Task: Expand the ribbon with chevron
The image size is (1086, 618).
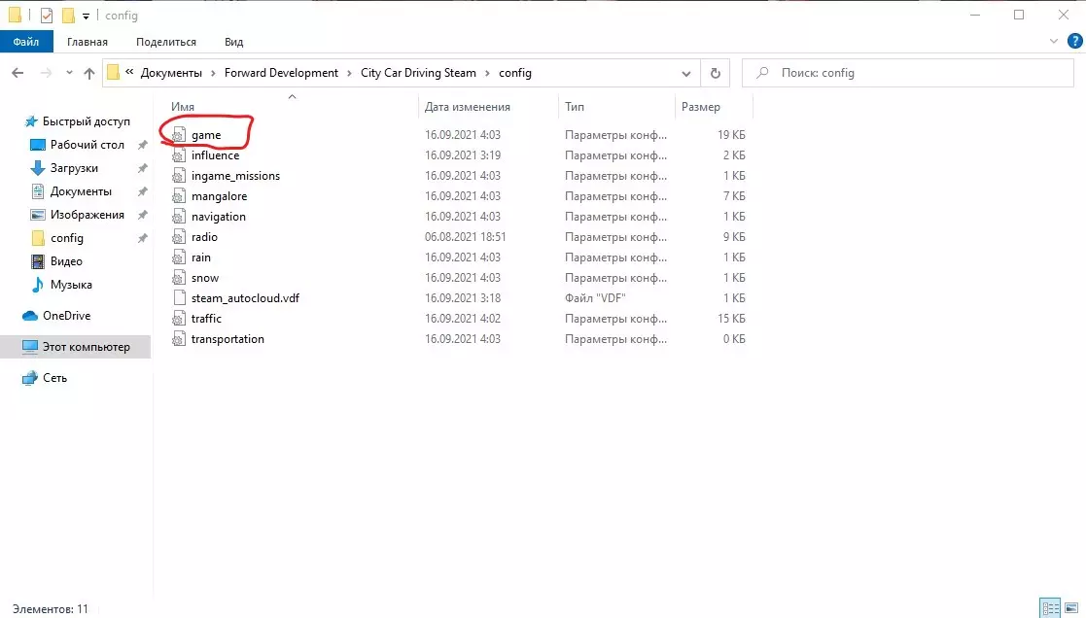Action: tap(1054, 42)
